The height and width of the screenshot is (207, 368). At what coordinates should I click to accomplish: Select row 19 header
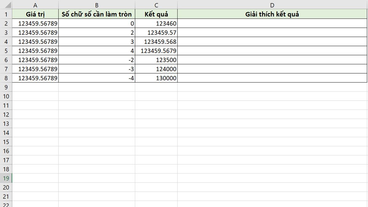[x=6, y=178]
